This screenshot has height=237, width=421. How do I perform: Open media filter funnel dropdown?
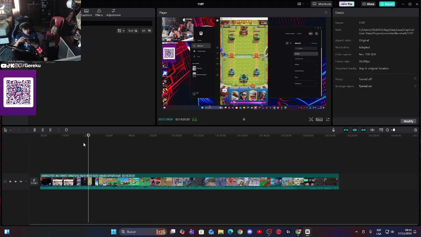click(149, 31)
